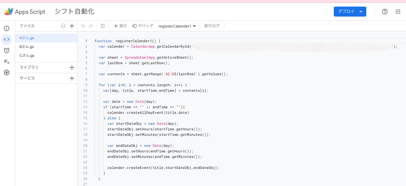Click the var endDateObj line
Screen dimensions: 406x186
(141, 146)
